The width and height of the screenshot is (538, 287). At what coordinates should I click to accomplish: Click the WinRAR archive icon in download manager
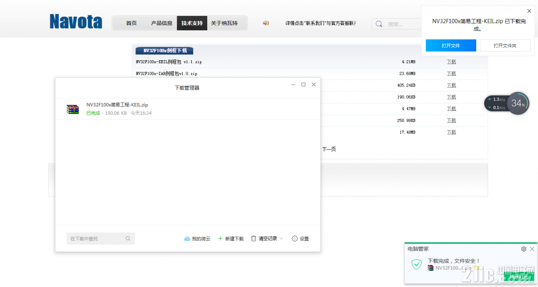[x=73, y=109]
